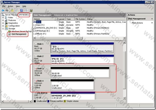Click the Disk 1 disk icon

[36, 44]
